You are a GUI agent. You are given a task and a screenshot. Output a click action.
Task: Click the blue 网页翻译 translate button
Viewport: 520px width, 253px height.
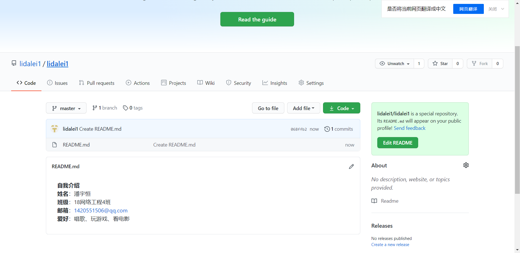click(468, 9)
